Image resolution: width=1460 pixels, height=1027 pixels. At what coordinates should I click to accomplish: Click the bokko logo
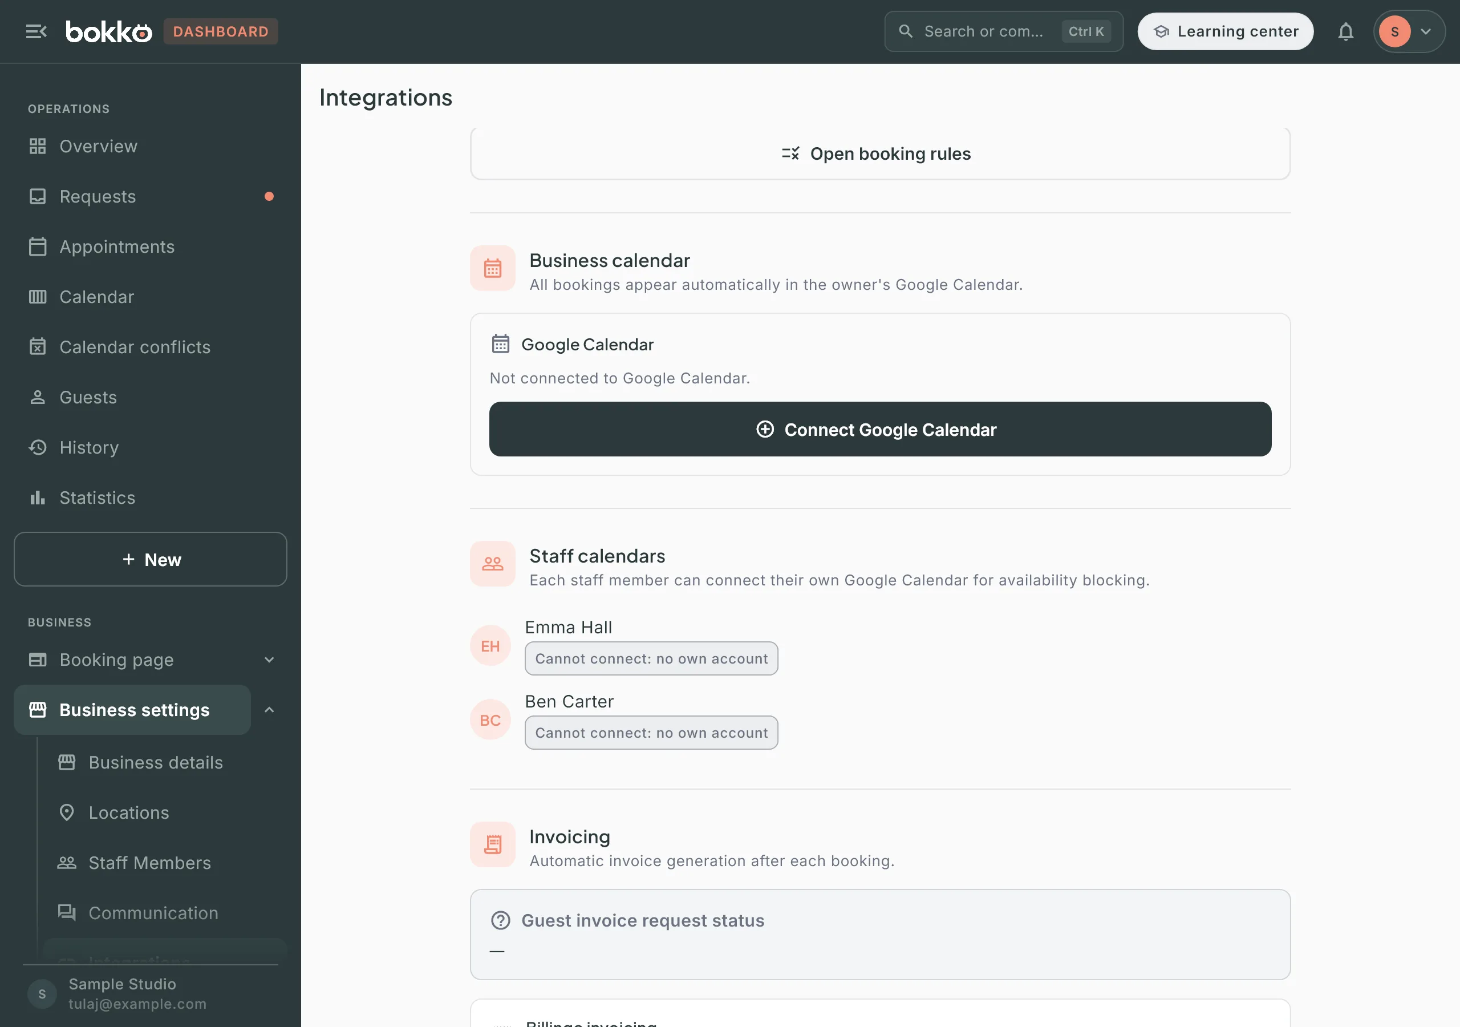109,31
